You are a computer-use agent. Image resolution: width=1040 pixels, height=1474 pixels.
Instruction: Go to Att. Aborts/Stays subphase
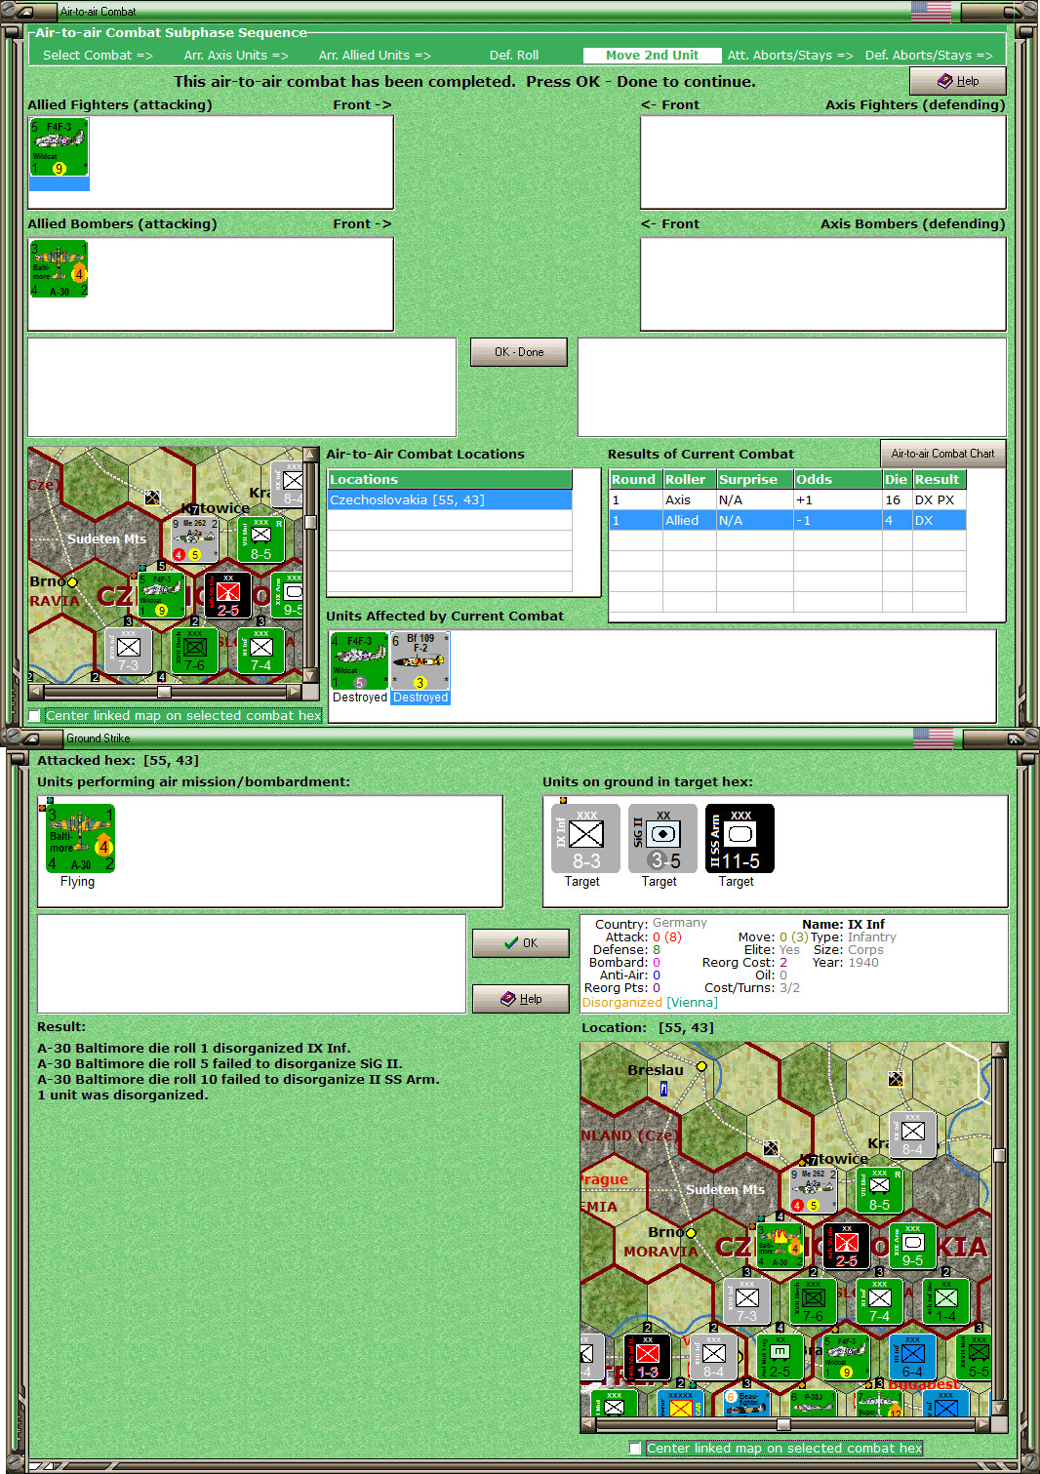click(790, 55)
